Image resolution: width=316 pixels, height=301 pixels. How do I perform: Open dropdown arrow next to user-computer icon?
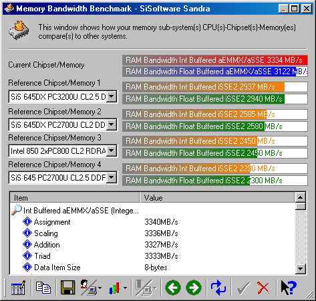point(100,288)
